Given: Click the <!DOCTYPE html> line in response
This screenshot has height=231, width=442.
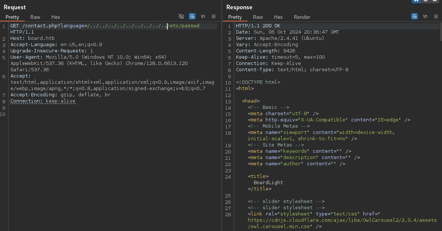Looking at the screenshot, I should pos(258,82).
